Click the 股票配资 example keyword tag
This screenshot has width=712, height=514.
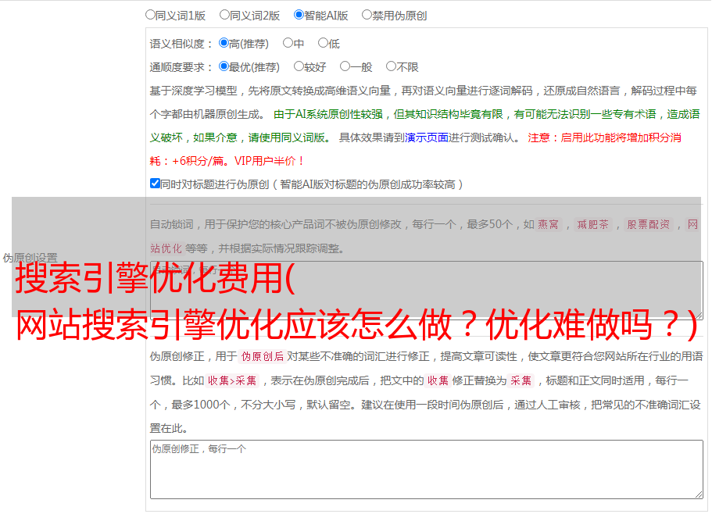click(649, 224)
